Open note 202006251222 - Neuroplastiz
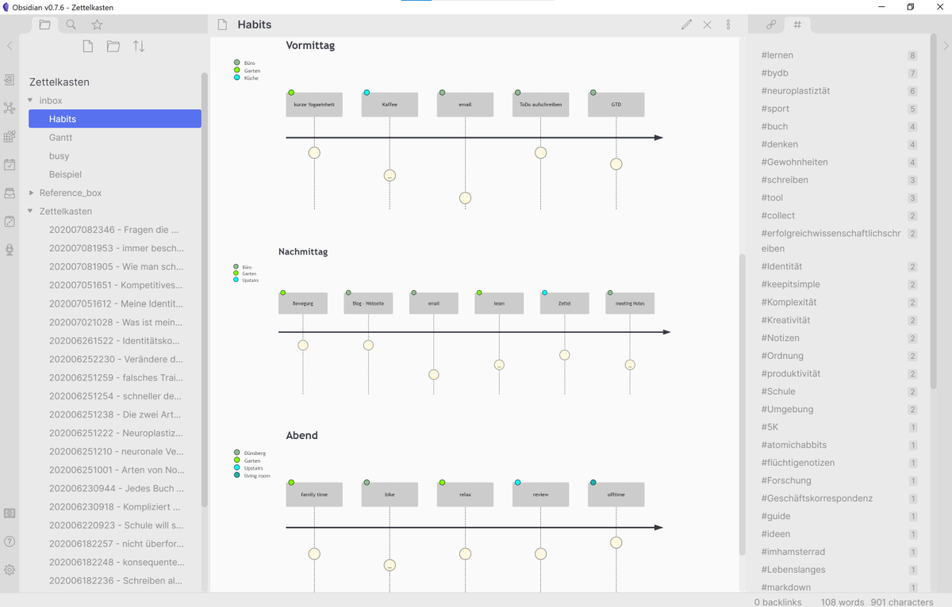 pos(115,433)
